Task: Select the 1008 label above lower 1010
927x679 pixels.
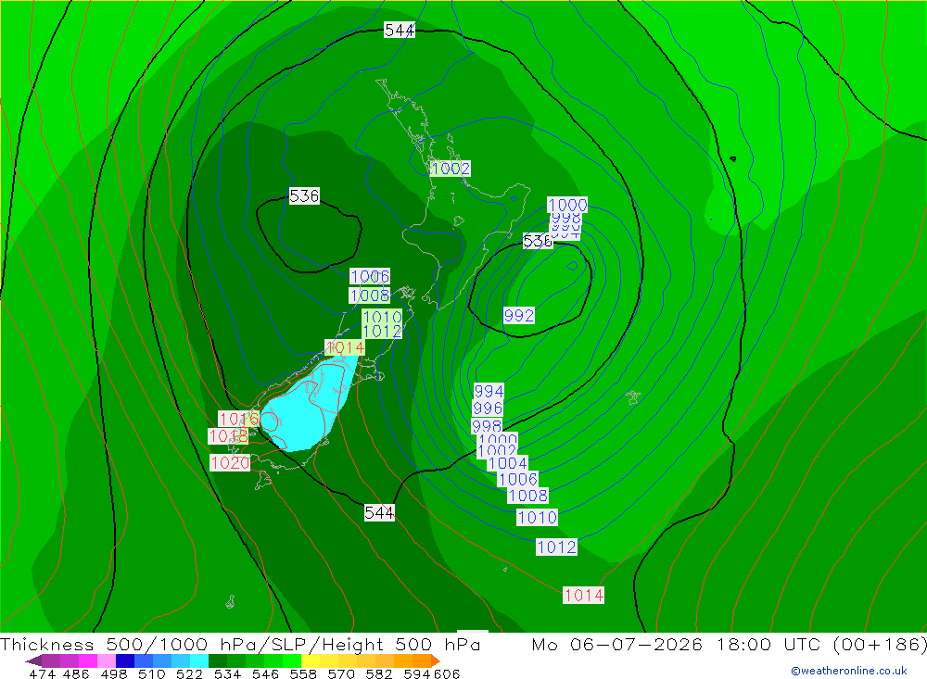Action: (x=528, y=496)
